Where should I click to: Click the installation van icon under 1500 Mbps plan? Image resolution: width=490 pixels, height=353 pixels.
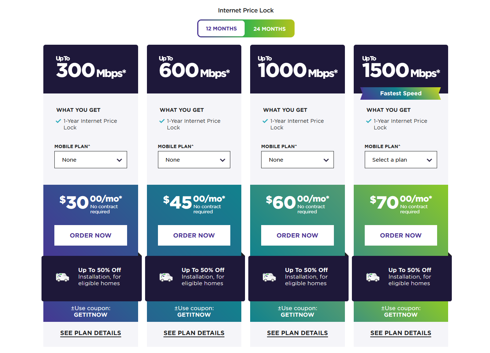click(373, 277)
